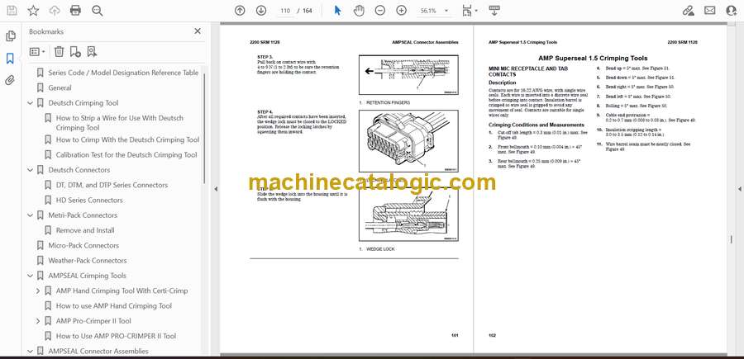Click the retention fingers diagram on page 101
Viewport: 744px width, 359px height.
(x=408, y=75)
